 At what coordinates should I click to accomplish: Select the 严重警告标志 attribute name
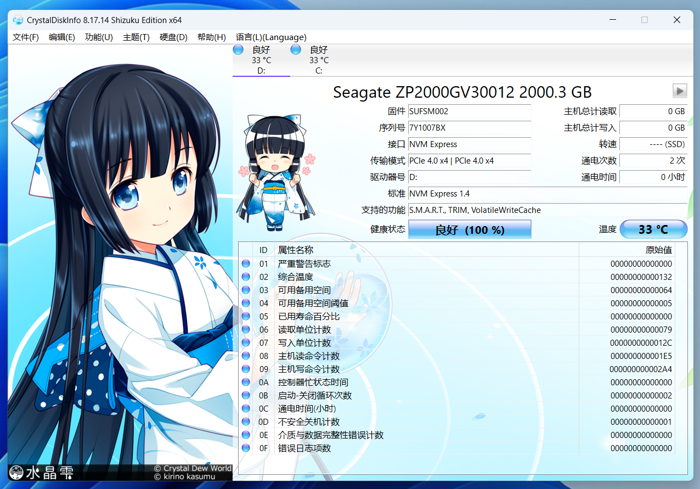click(304, 263)
